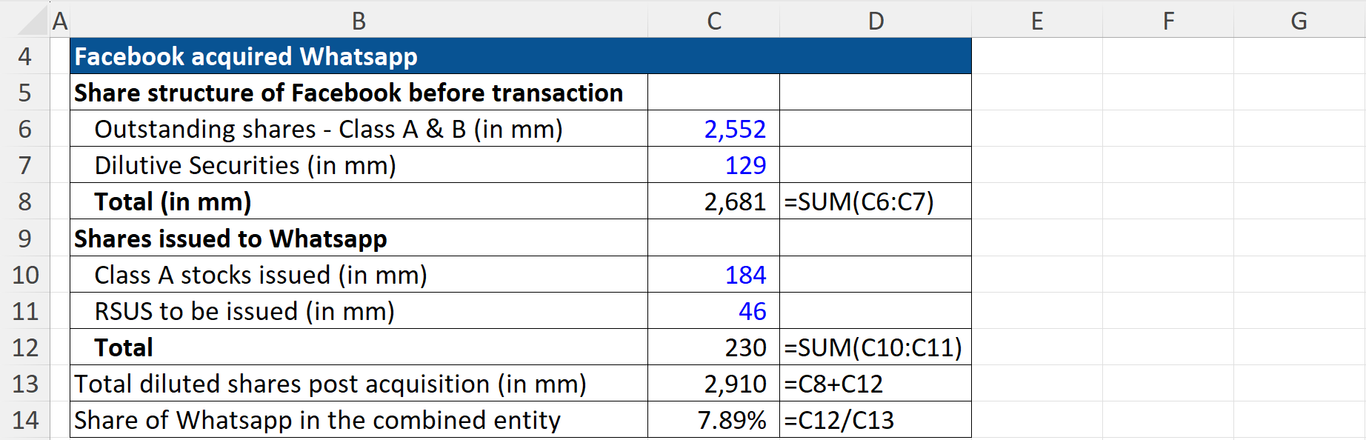The width and height of the screenshot is (1366, 440).
Task: Click value 230 cell
Action: pyautogui.click(x=713, y=347)
